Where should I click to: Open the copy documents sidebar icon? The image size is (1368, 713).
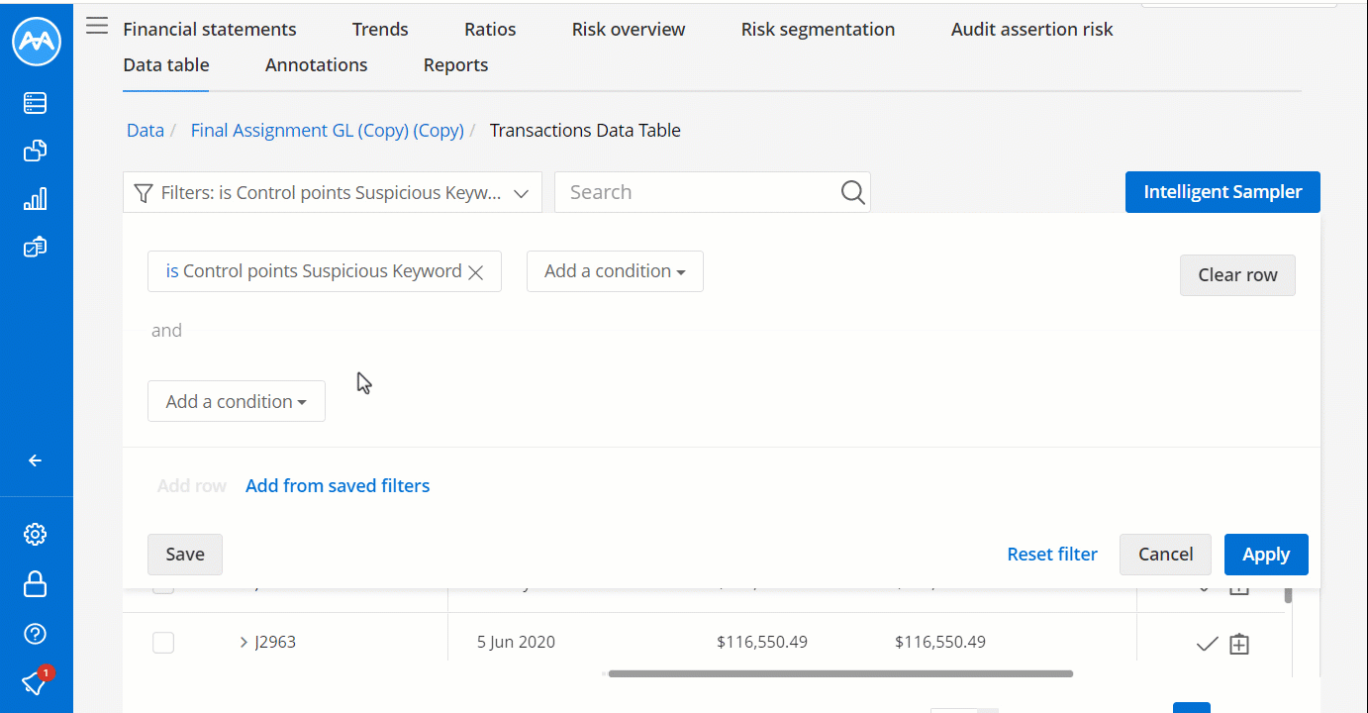click(x=36, y=151)
